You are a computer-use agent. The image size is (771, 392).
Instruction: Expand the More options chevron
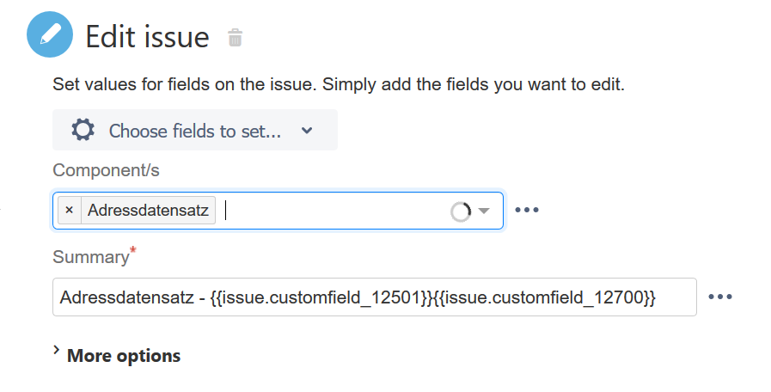coord(57,351)
